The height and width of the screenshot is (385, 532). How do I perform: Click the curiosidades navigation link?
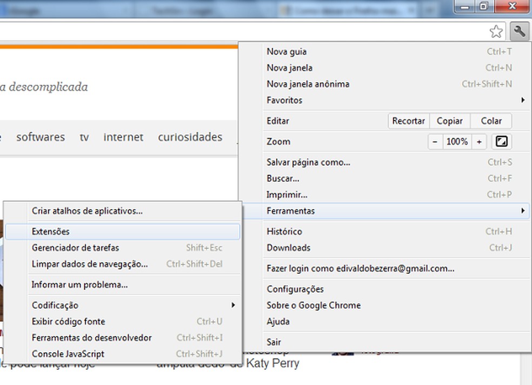click(190, 137)
